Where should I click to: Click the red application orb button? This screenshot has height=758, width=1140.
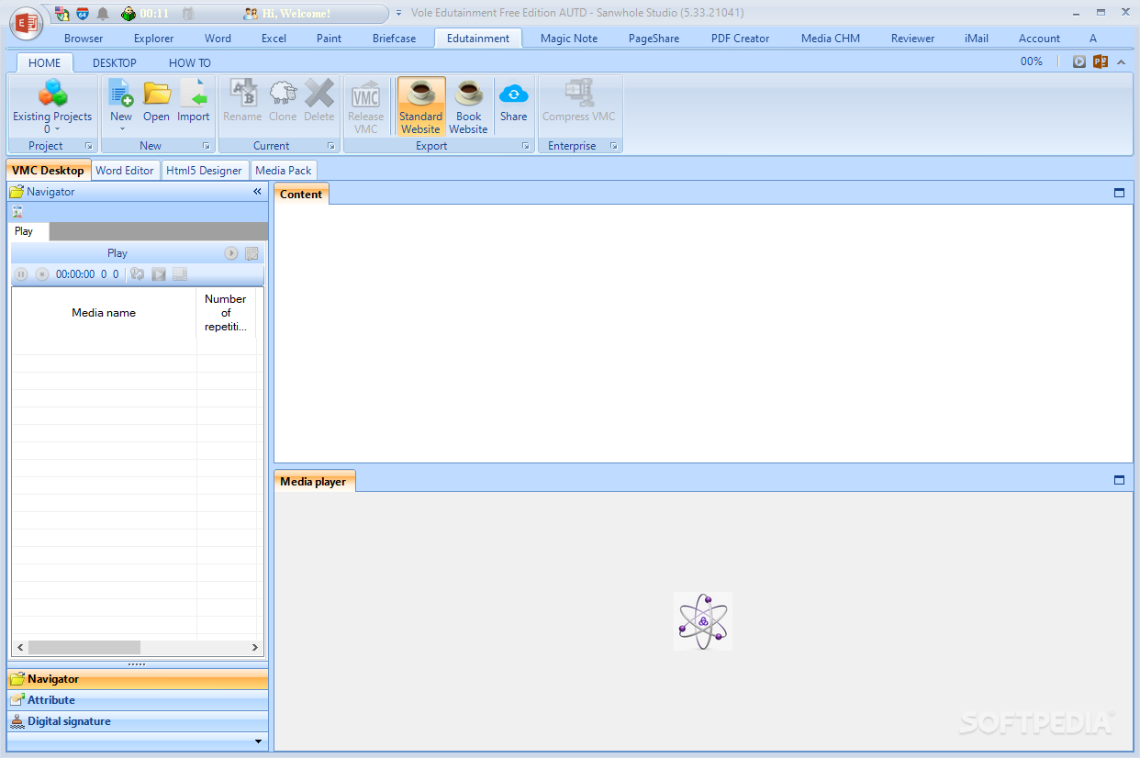pos(27,21)
